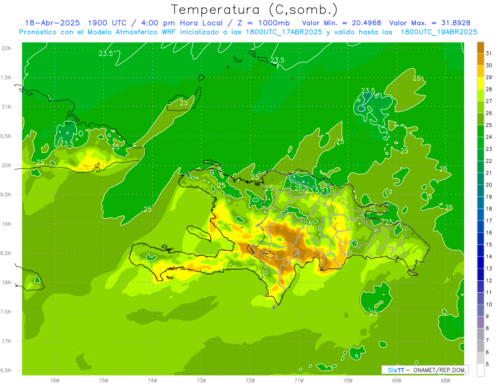Click the '76W' longitude axis label
The height and width of the screenshot is (386, 500).
click(x=55, y=381)
